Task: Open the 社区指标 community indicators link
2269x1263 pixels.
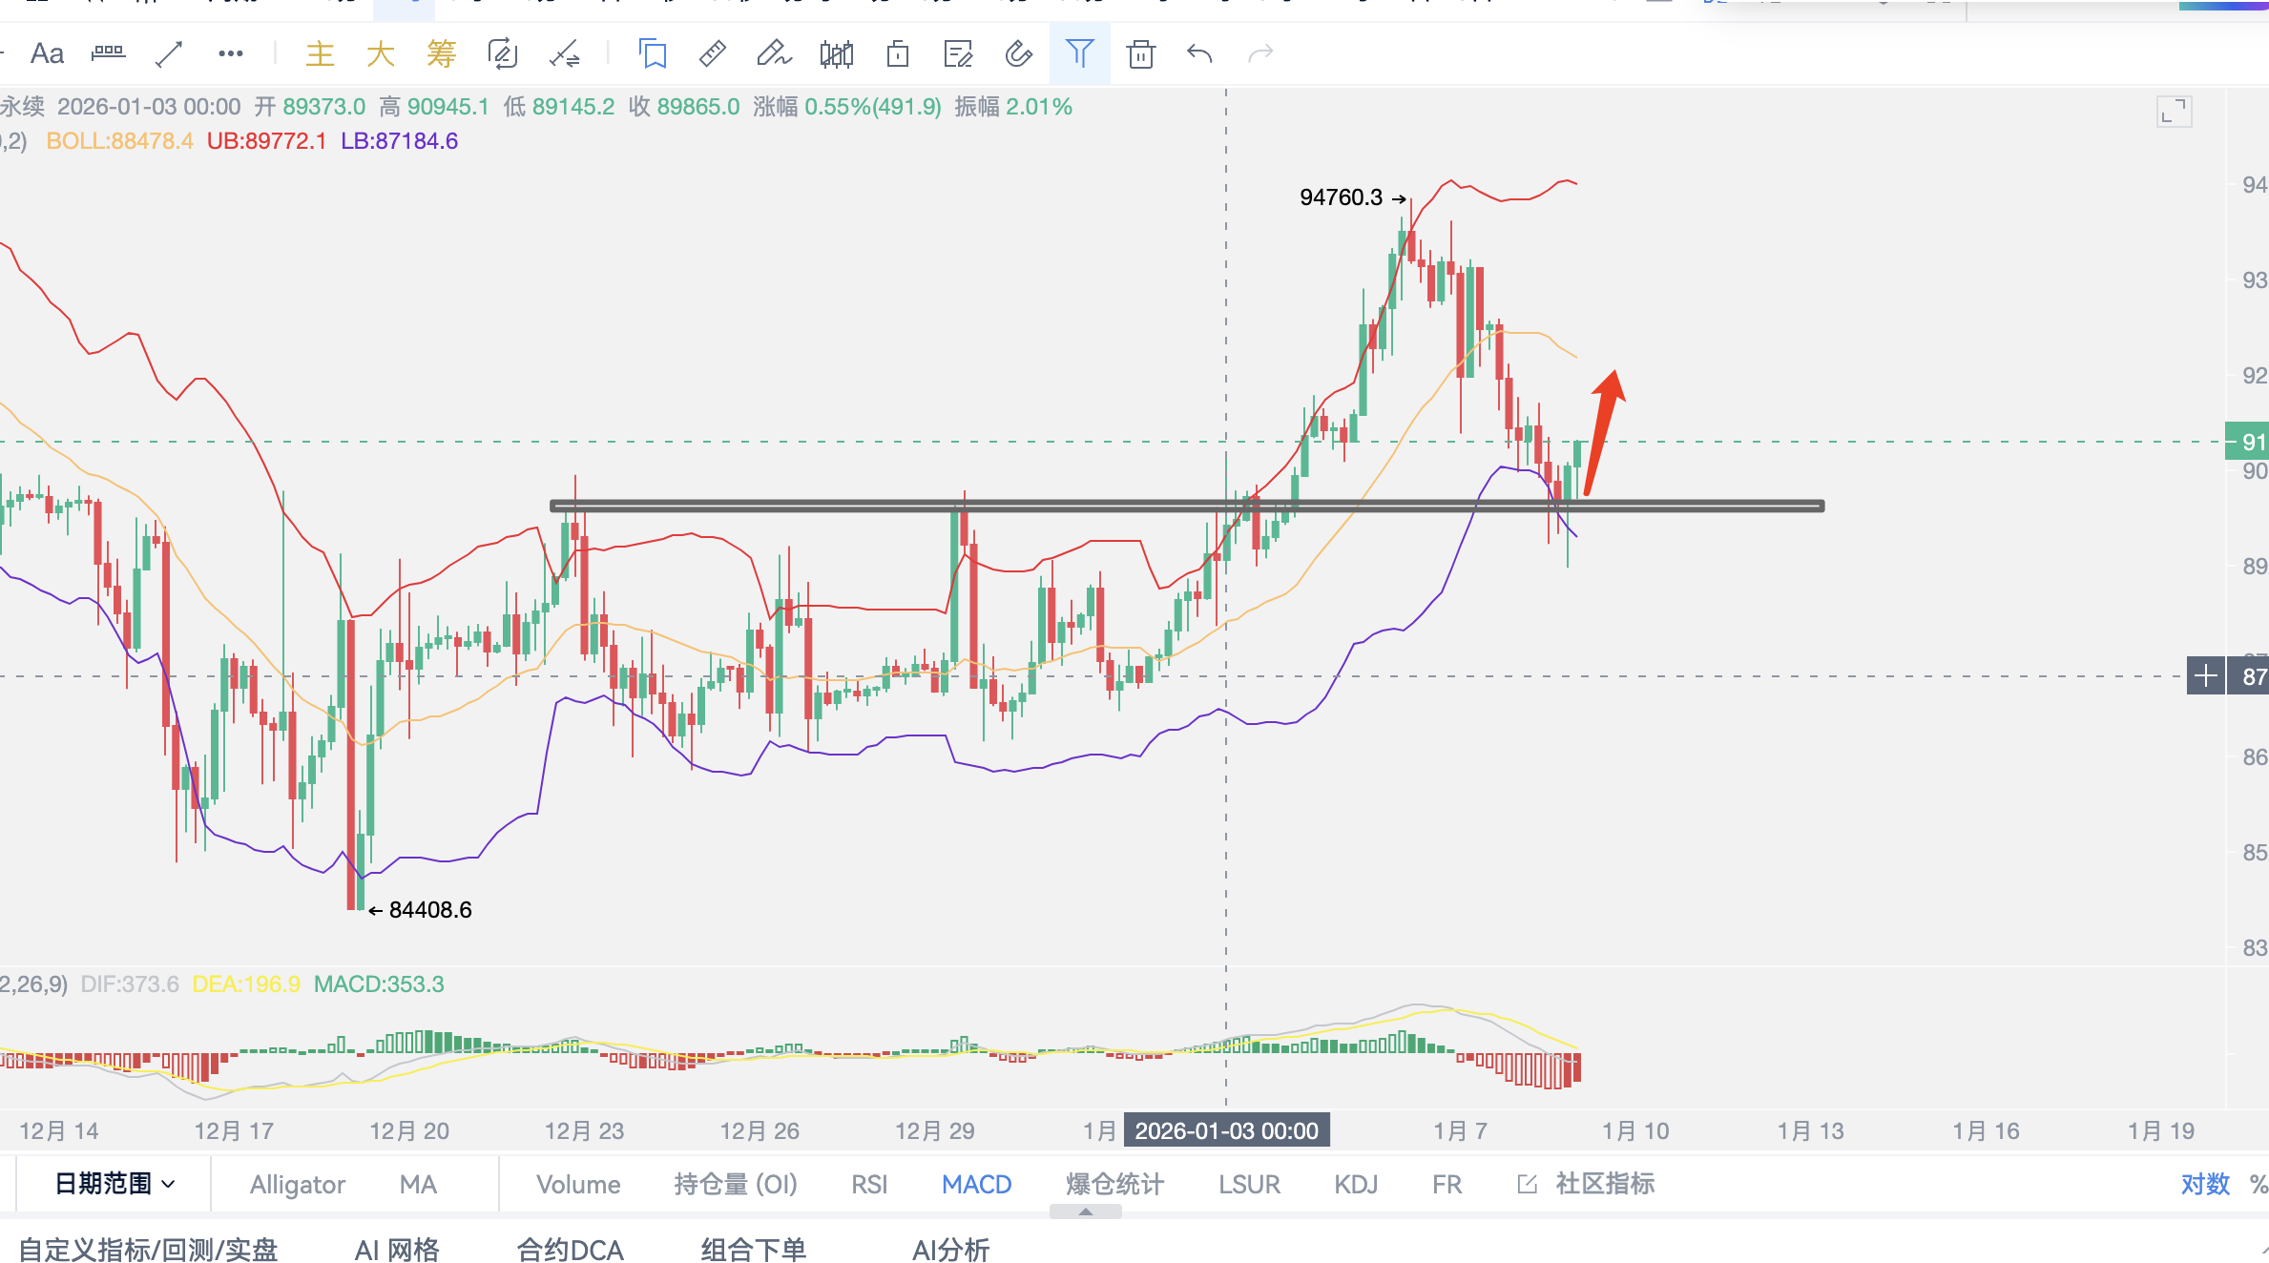Action: tap(1604, 1184)
